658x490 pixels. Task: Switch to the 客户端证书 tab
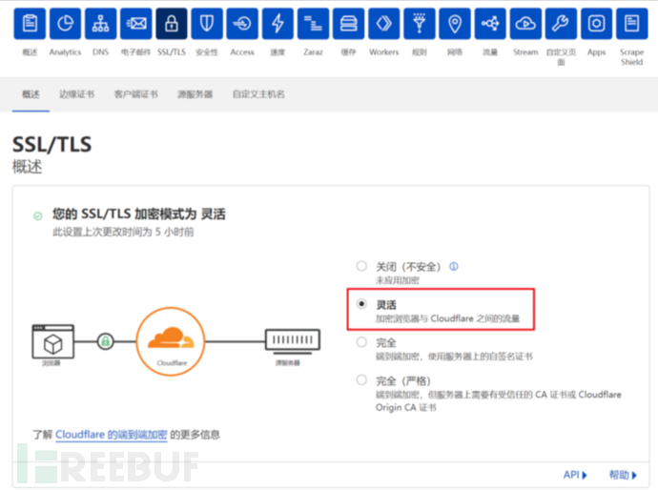[136, 94]
